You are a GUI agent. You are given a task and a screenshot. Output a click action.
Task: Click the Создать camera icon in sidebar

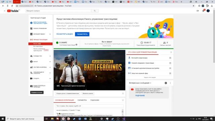pyautogui.click(x=31, y=78)
